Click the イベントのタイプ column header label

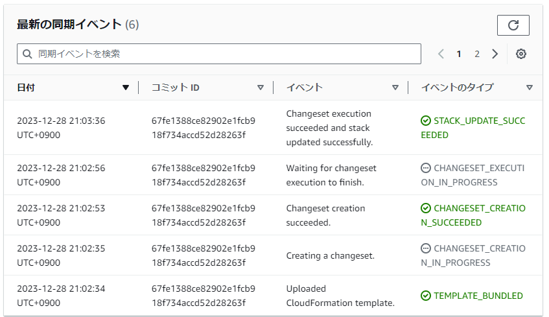click(x=457, y=88)
